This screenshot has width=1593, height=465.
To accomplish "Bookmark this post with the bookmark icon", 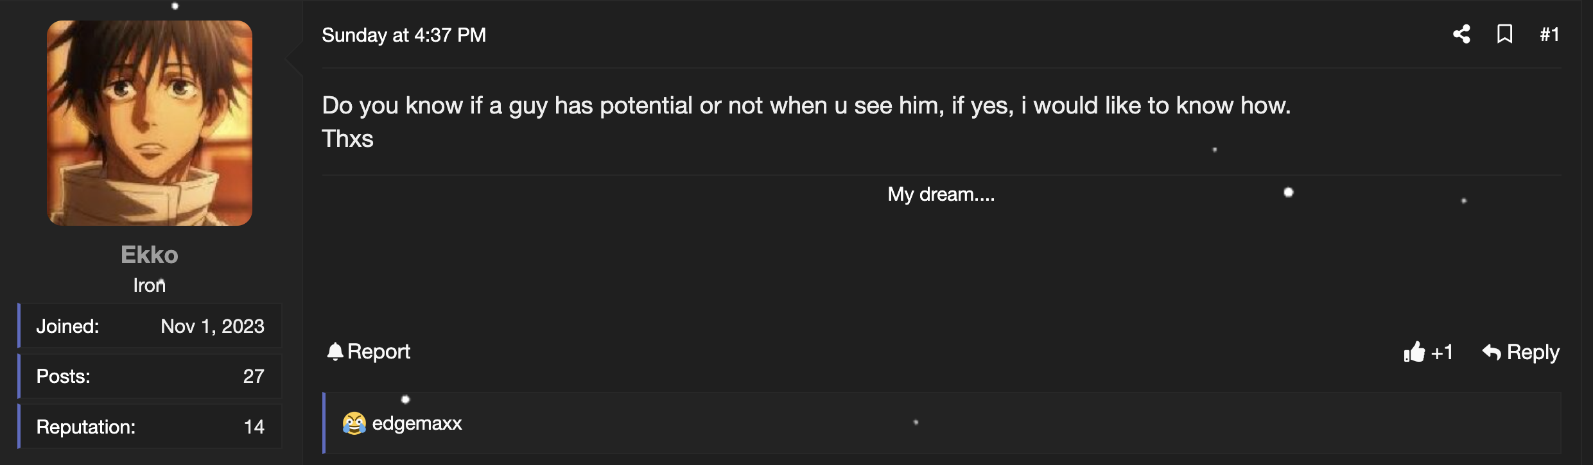I will coord(1504,34).
